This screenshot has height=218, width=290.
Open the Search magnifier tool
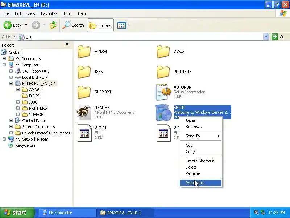(73, 25)
